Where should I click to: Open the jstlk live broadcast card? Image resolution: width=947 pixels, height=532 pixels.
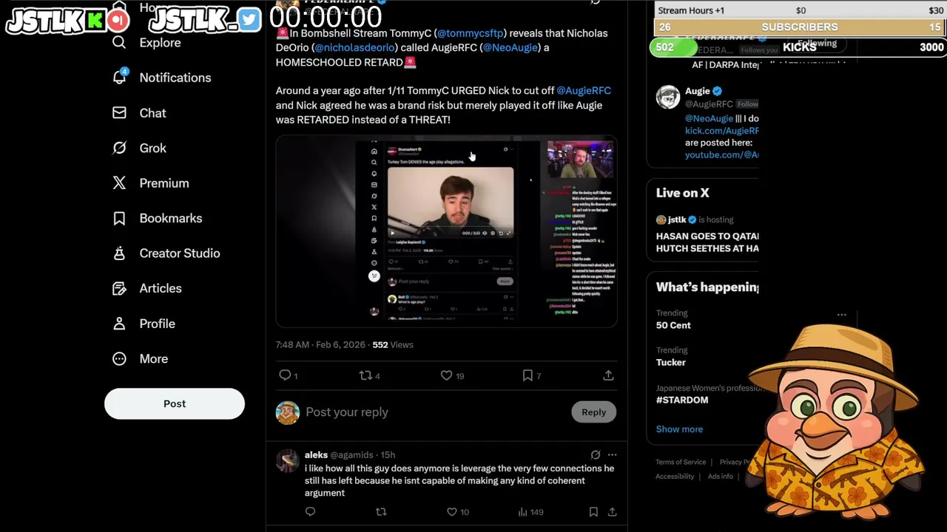click(x=707, y=236)
